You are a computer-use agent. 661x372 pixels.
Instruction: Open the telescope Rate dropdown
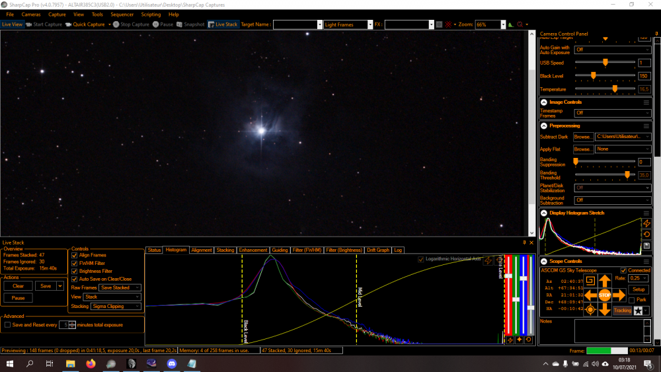point(638,278)
